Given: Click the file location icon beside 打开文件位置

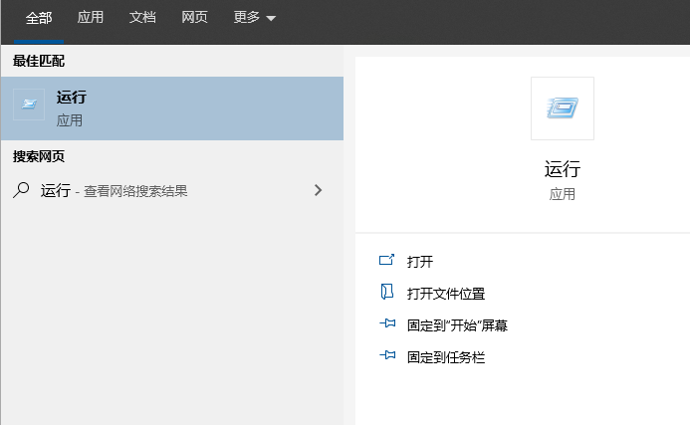Looking at the screenshot, I should point(386,292).
